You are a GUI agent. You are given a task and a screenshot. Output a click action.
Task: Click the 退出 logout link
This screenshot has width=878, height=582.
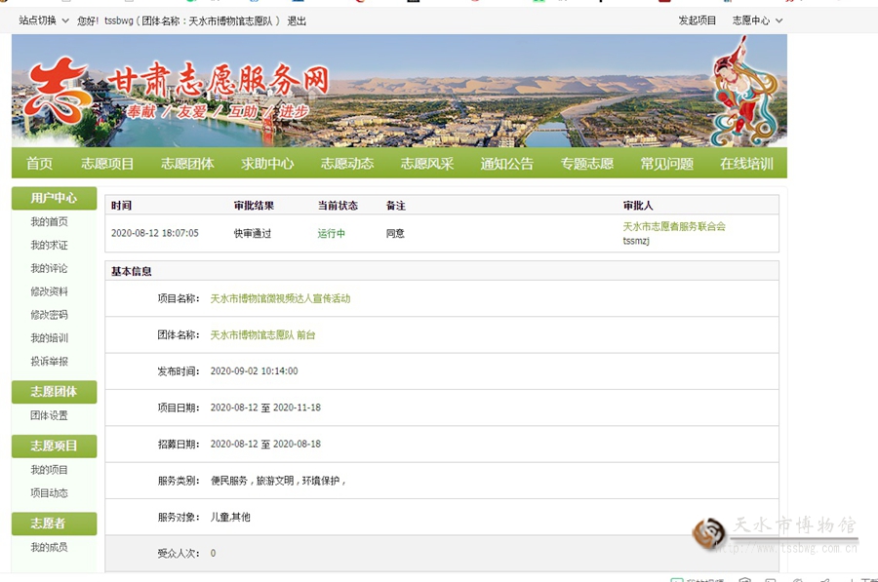point(297,21)
